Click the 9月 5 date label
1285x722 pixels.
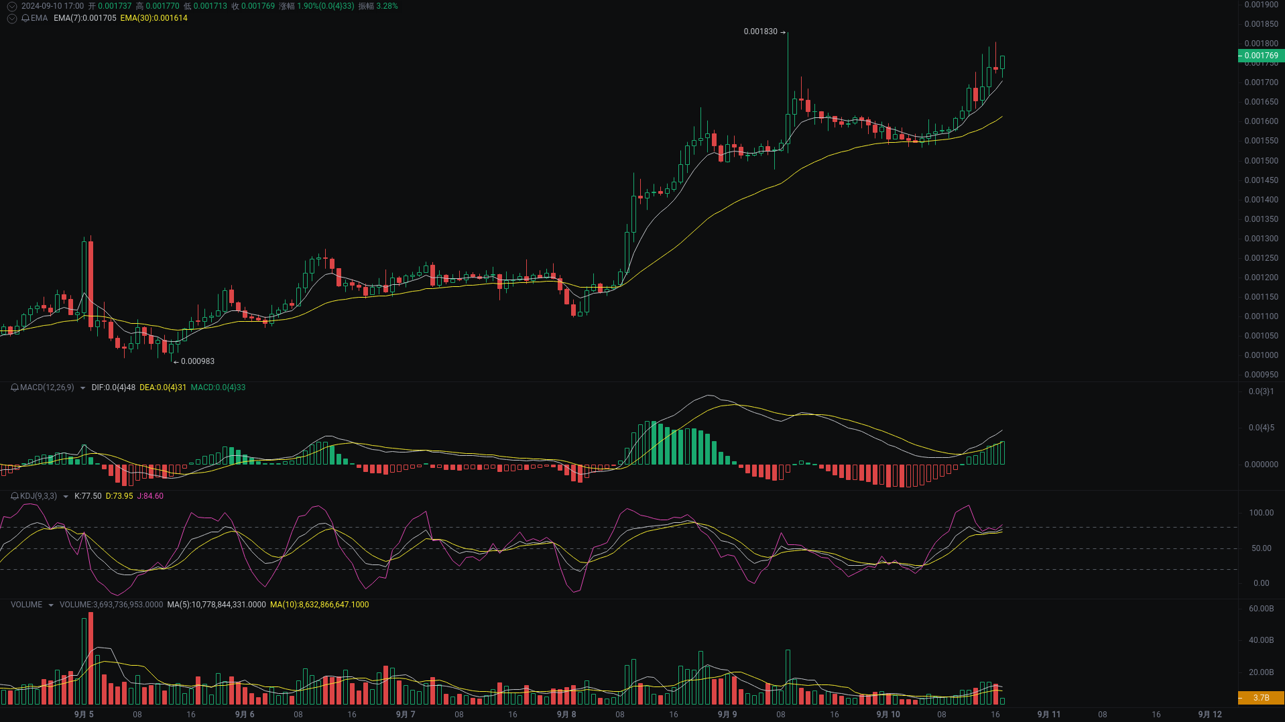(84, 715)
